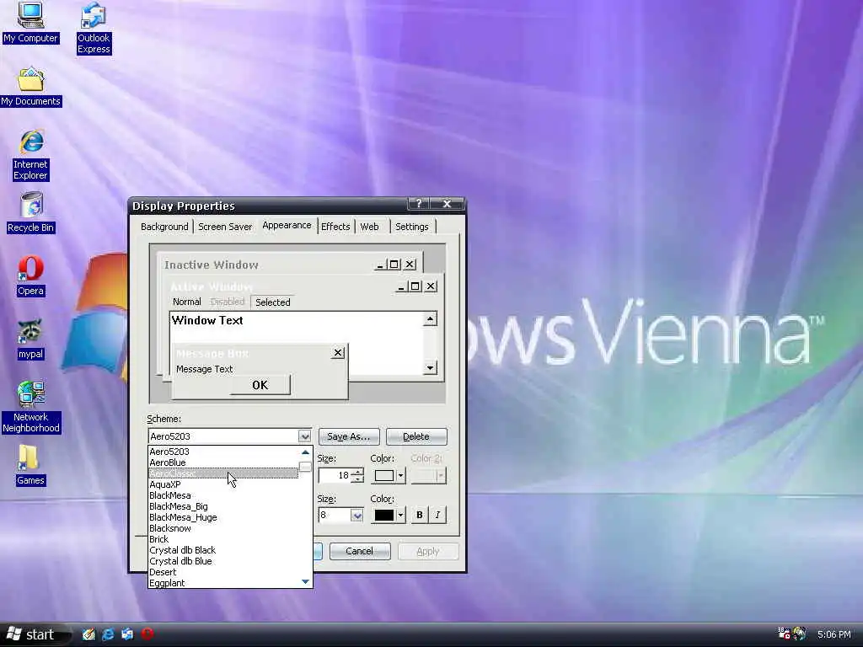Select the Network Neighborhood desktop icon
Screen dimensions: 863x647
pos(31,408)
